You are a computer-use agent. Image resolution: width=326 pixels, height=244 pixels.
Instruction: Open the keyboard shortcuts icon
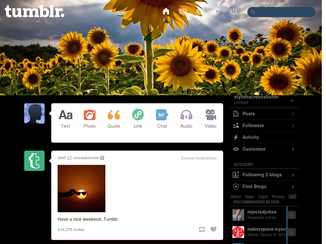click(x=292, y=196)
